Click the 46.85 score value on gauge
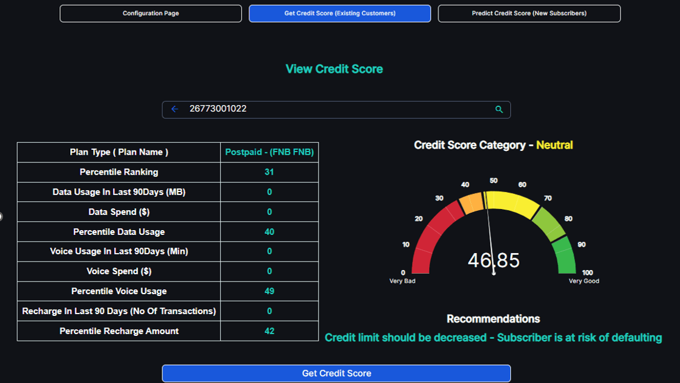Screen dimensions: 680x383 pos(494,260)
